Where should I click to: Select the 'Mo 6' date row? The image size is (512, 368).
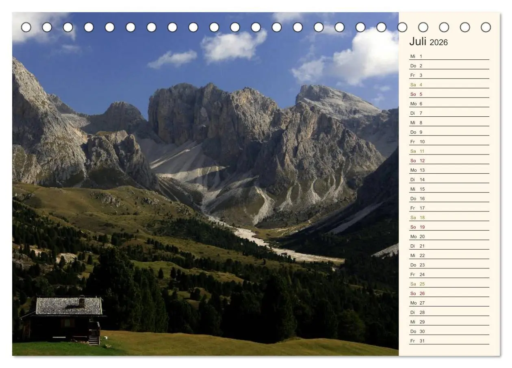pos(449,104)
